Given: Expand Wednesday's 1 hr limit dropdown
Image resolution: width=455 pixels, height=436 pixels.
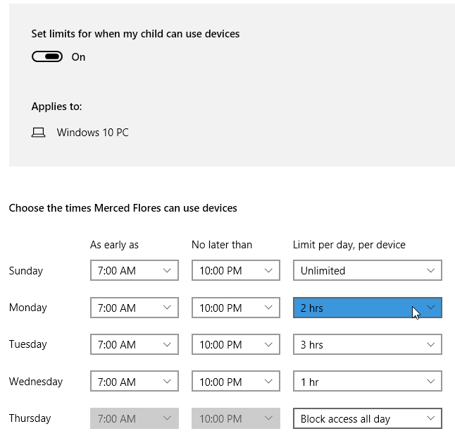Looking at the screenshot, I should pos(367,382).
